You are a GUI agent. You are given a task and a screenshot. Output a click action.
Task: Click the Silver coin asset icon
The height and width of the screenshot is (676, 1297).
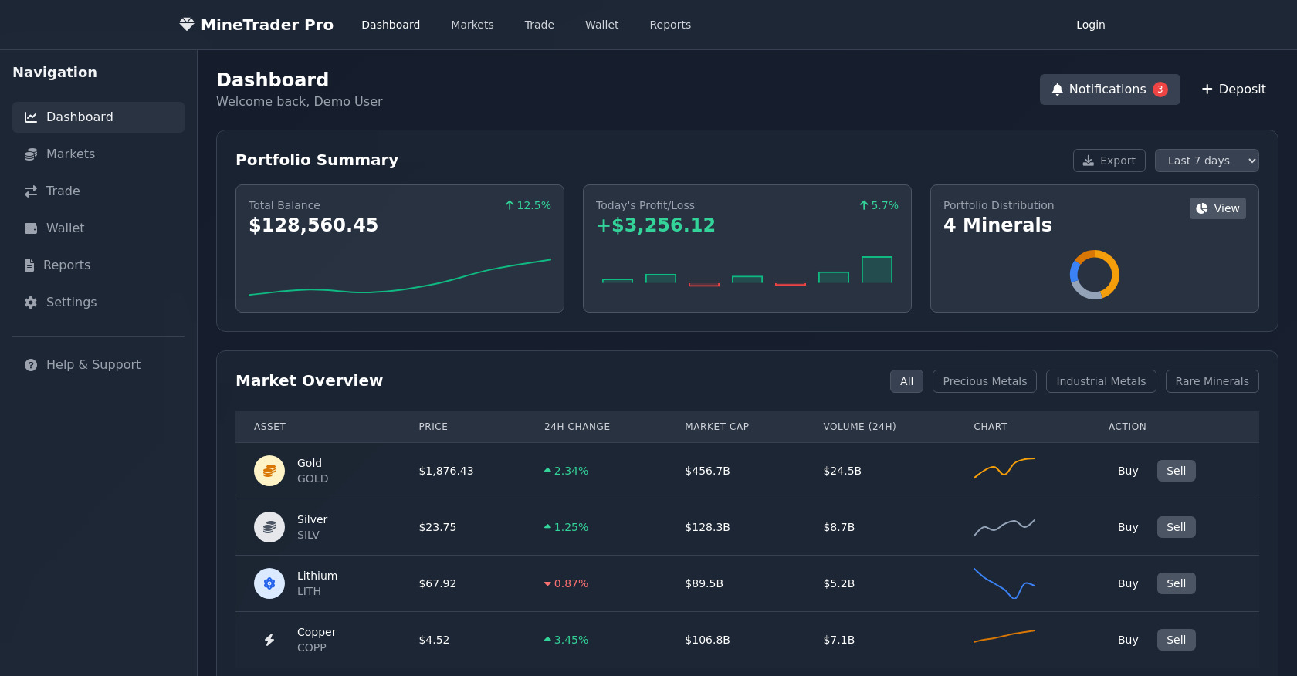tap(269, 527)
